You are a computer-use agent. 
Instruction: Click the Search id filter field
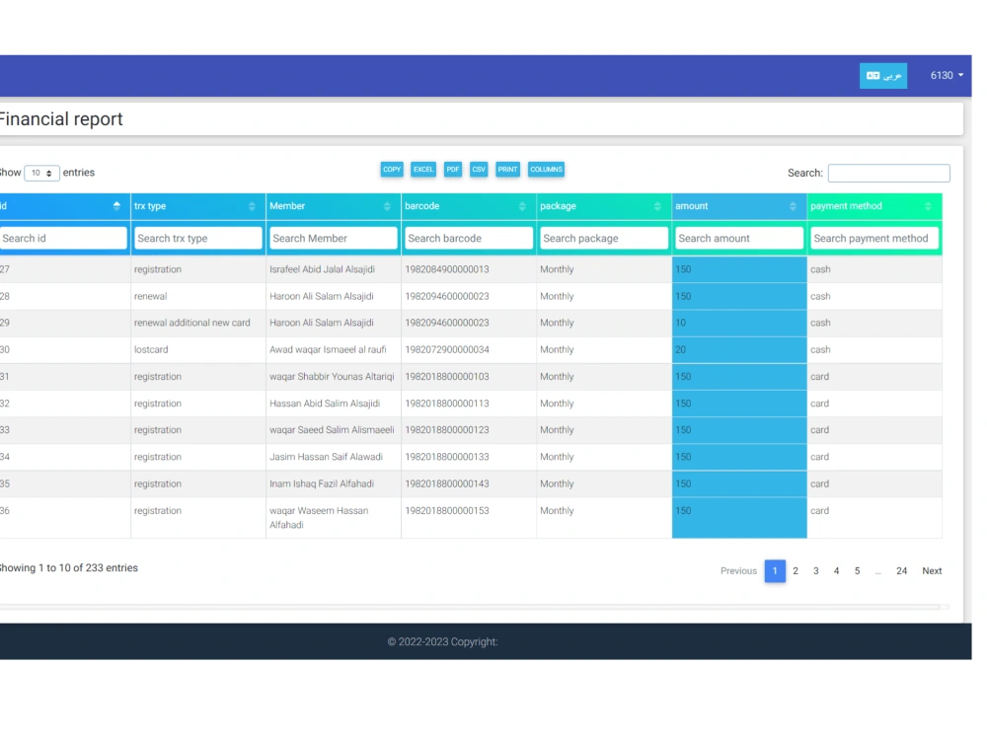point(63,239)
